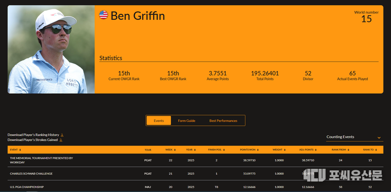Sort by POINTS WON column arrows
The height and width of the screenshot is (192, 391).
pyautogui.click(x=258, y=150)
